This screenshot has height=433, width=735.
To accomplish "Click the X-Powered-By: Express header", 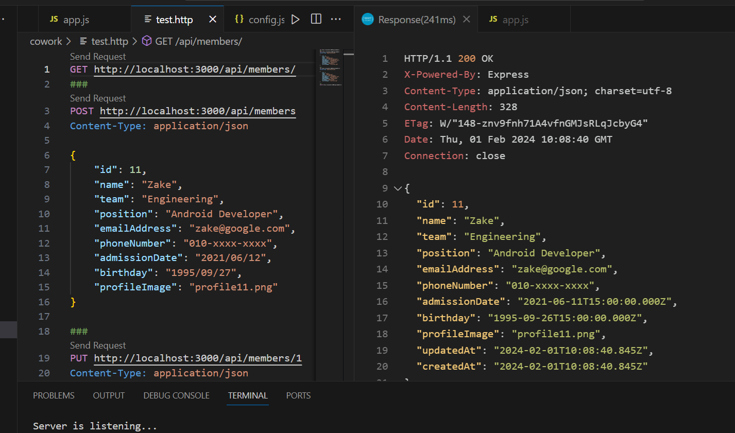I will click(x=466, y=75).
